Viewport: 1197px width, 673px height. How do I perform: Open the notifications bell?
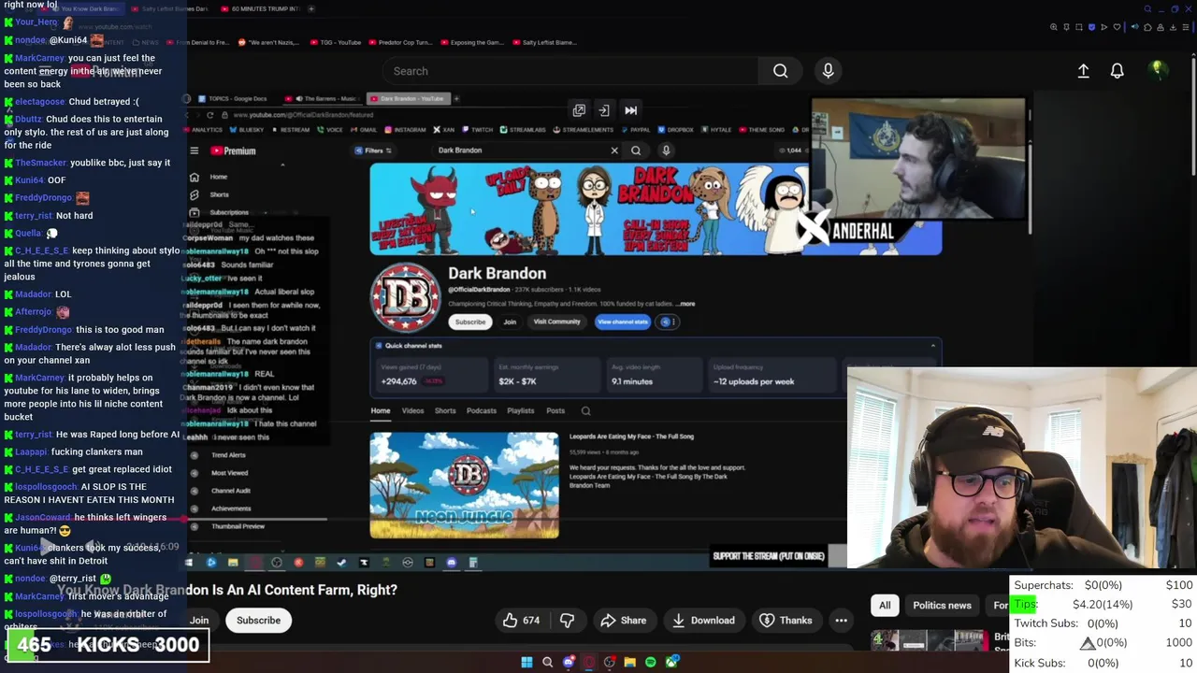1117,71
